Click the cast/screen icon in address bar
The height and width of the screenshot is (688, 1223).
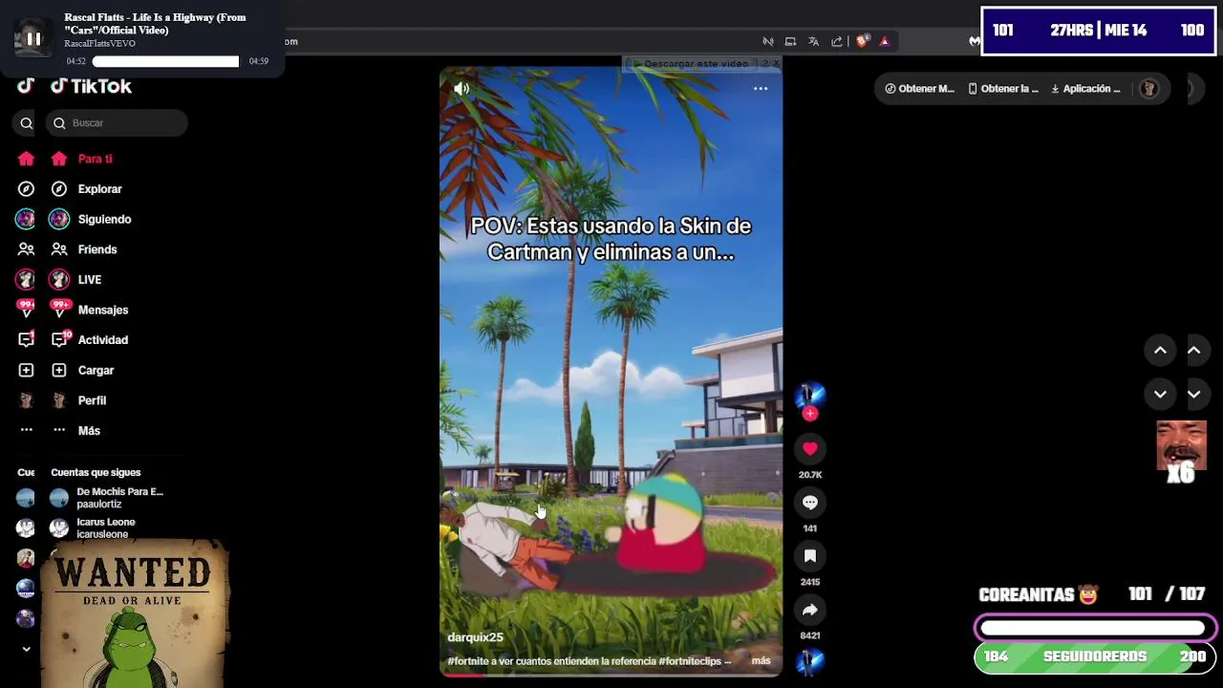click(790, 41)
